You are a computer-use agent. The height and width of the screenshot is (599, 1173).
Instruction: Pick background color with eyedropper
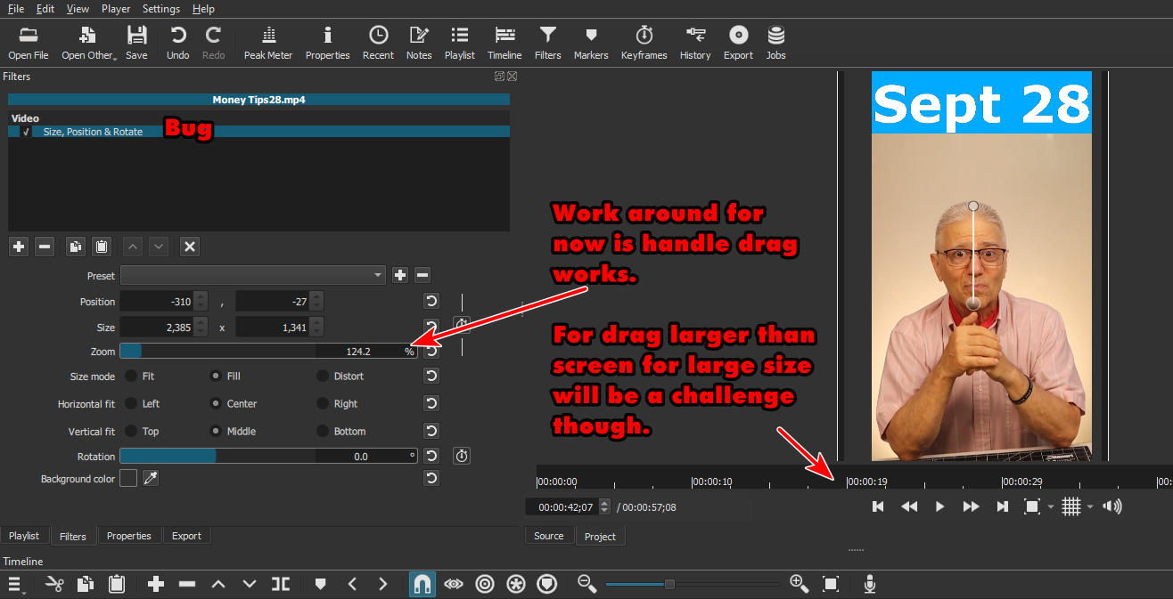pos(151,479)
